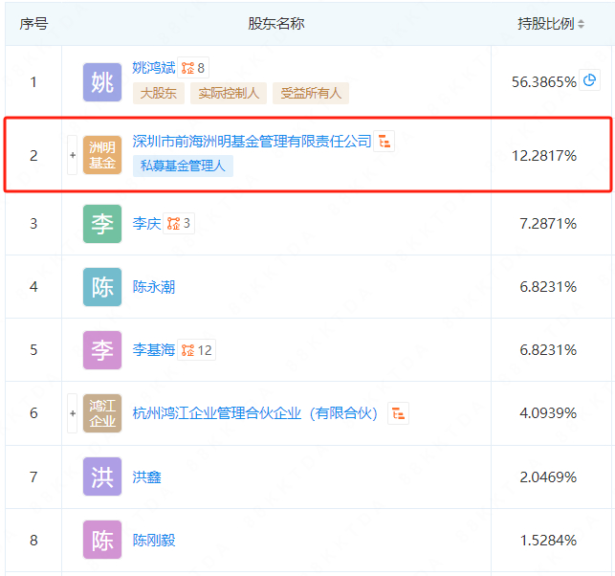The height and width of the screenshot is (576, 615).
Task: Sort by 持股比例 column arrows
Action: pos(581,24)
